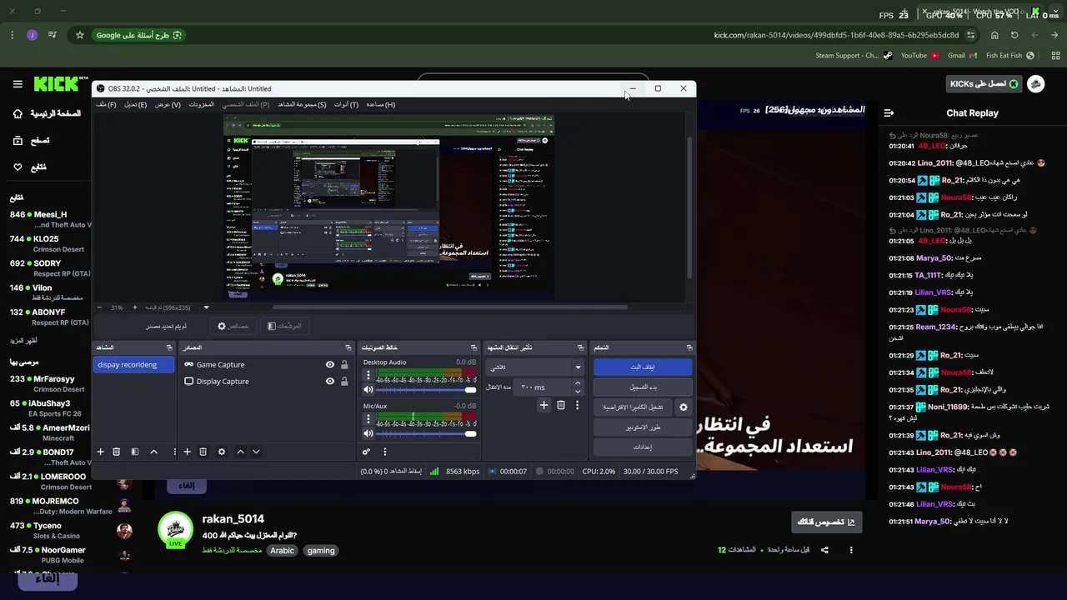Move source up arrow in sources panel
This screenshot has height=600, width=1067.
240,452
